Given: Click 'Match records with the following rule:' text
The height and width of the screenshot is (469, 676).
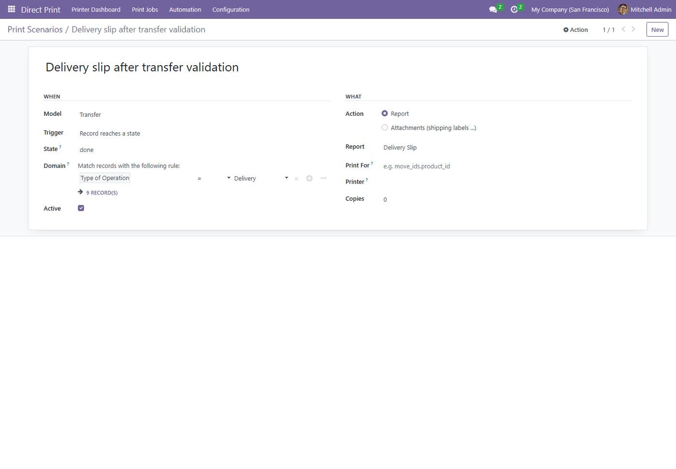Looking at the screenshot, I should coord(129,166).
